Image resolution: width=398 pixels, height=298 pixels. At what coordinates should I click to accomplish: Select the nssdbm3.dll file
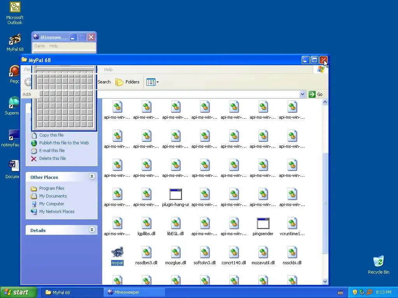pos(146,255)
